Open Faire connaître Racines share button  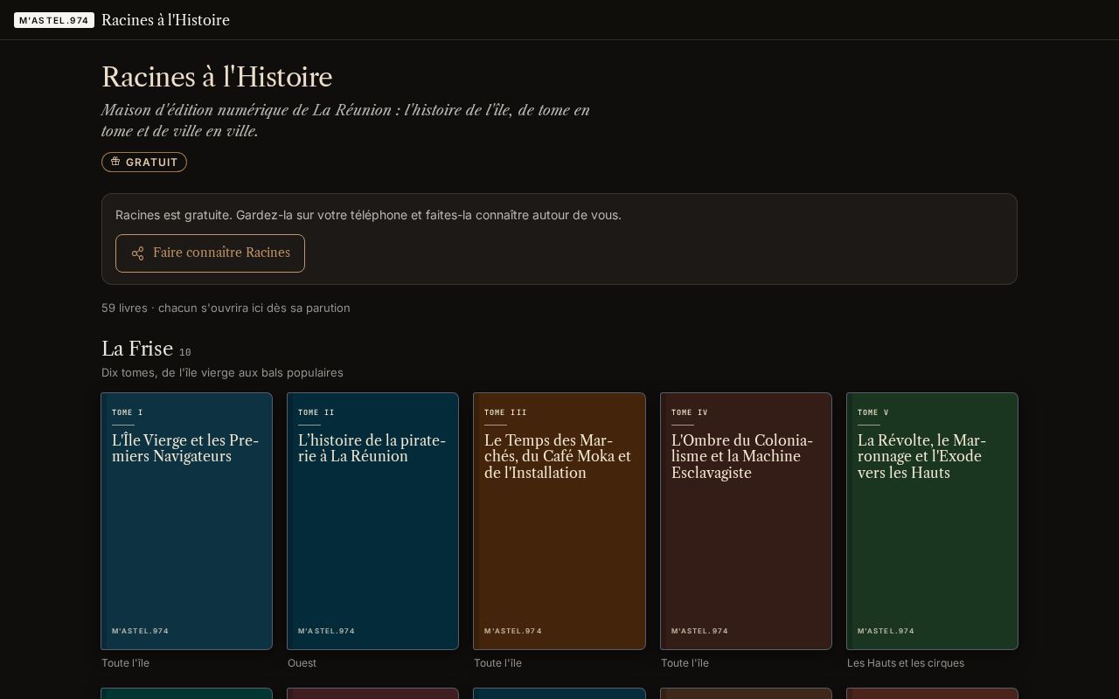[210, 253]
